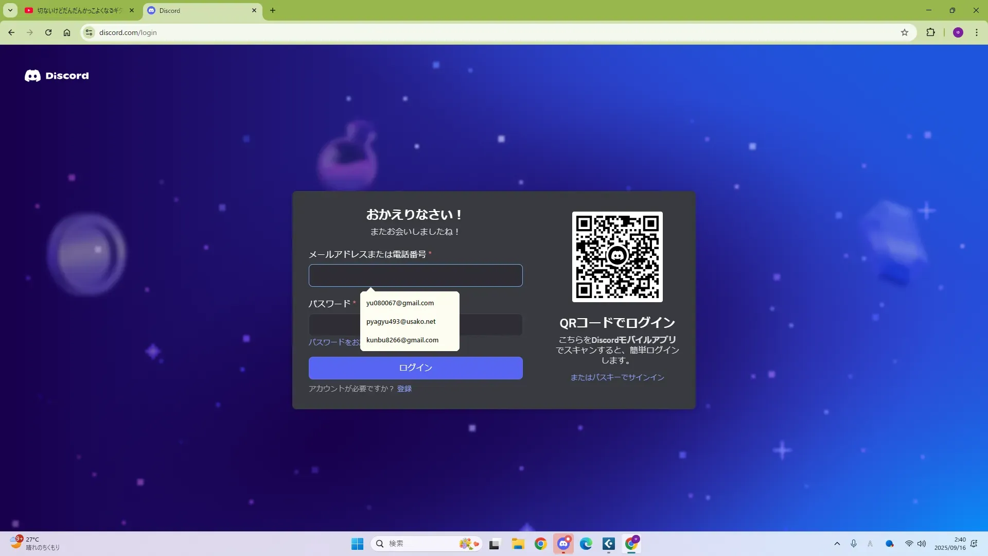Focus the email or phone number field

point(415,275)
